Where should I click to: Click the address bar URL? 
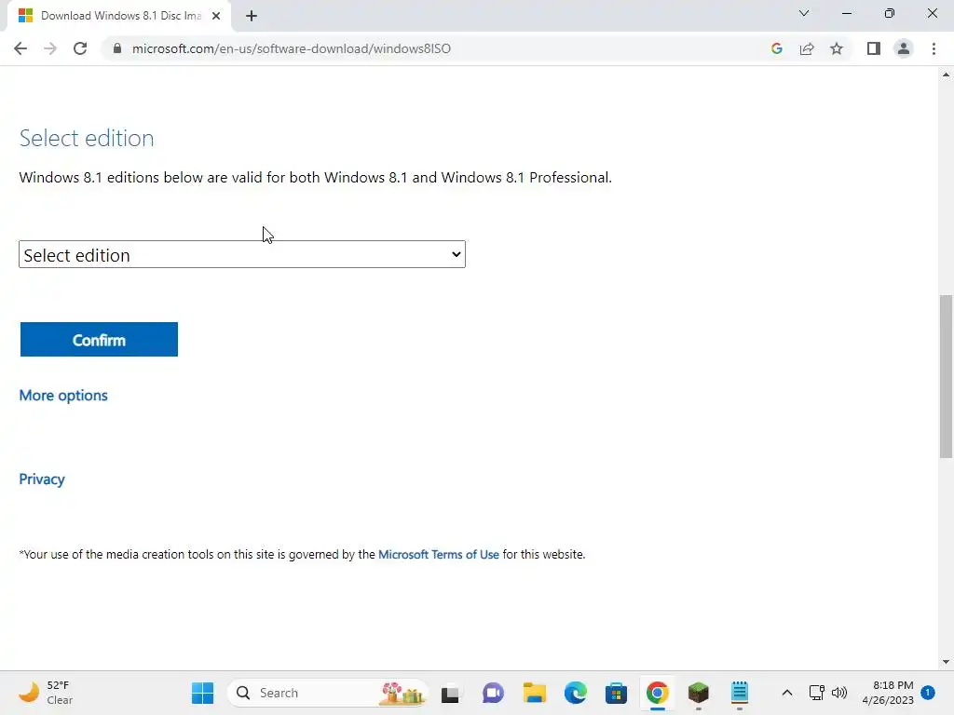pyautogui.click(x=291, y=48)
